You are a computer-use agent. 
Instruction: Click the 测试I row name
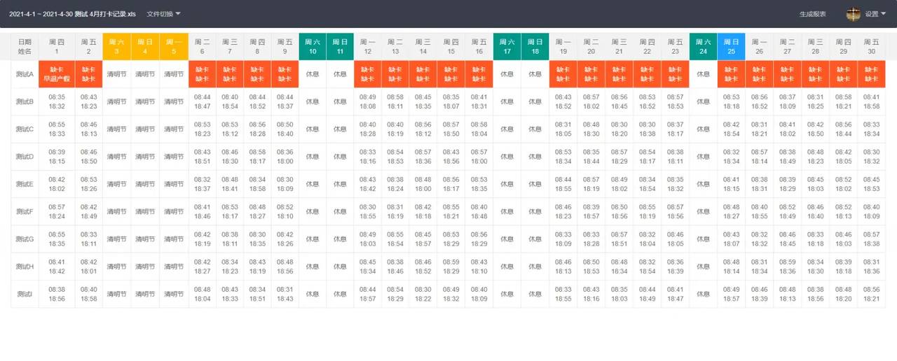click(x=25, y=294)
